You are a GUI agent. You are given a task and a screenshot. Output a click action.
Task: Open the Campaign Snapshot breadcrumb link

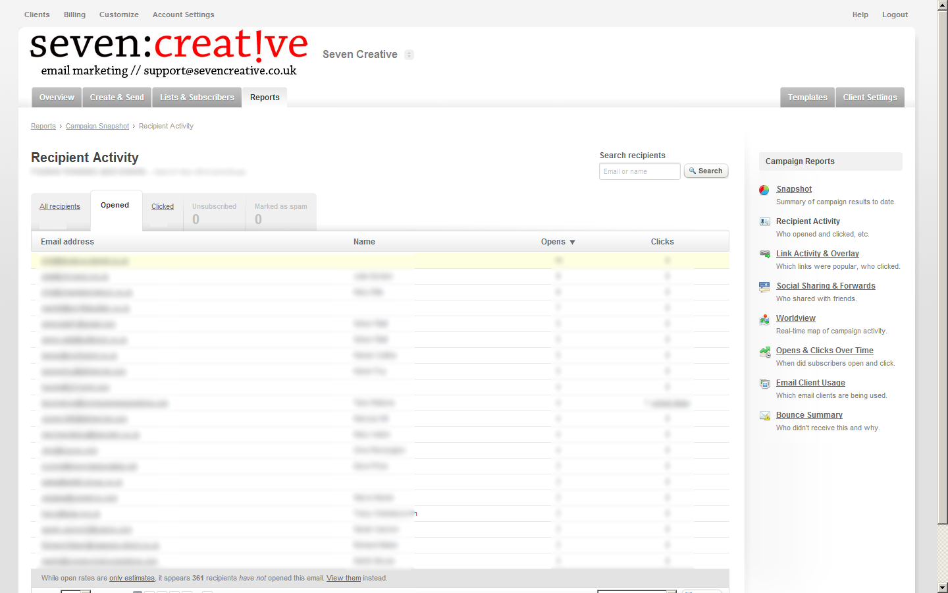[x=97, y=127]
